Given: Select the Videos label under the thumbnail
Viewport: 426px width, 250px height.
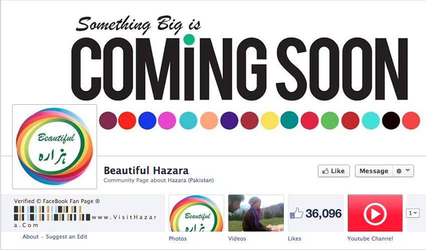Looking at the screenshot, I should pos(237,239).
